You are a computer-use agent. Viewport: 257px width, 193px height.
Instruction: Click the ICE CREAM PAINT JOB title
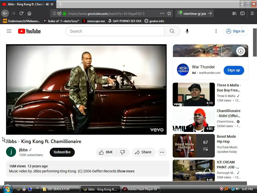pos(228,165)
